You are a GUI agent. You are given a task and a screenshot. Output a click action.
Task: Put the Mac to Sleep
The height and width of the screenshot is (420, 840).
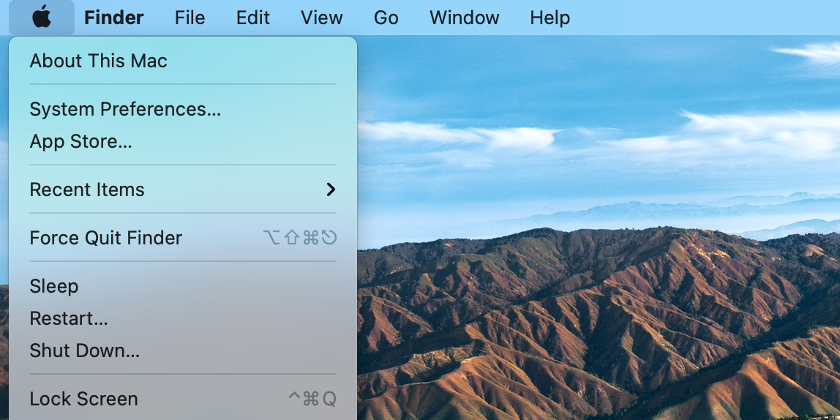click(x=53, y=286)
